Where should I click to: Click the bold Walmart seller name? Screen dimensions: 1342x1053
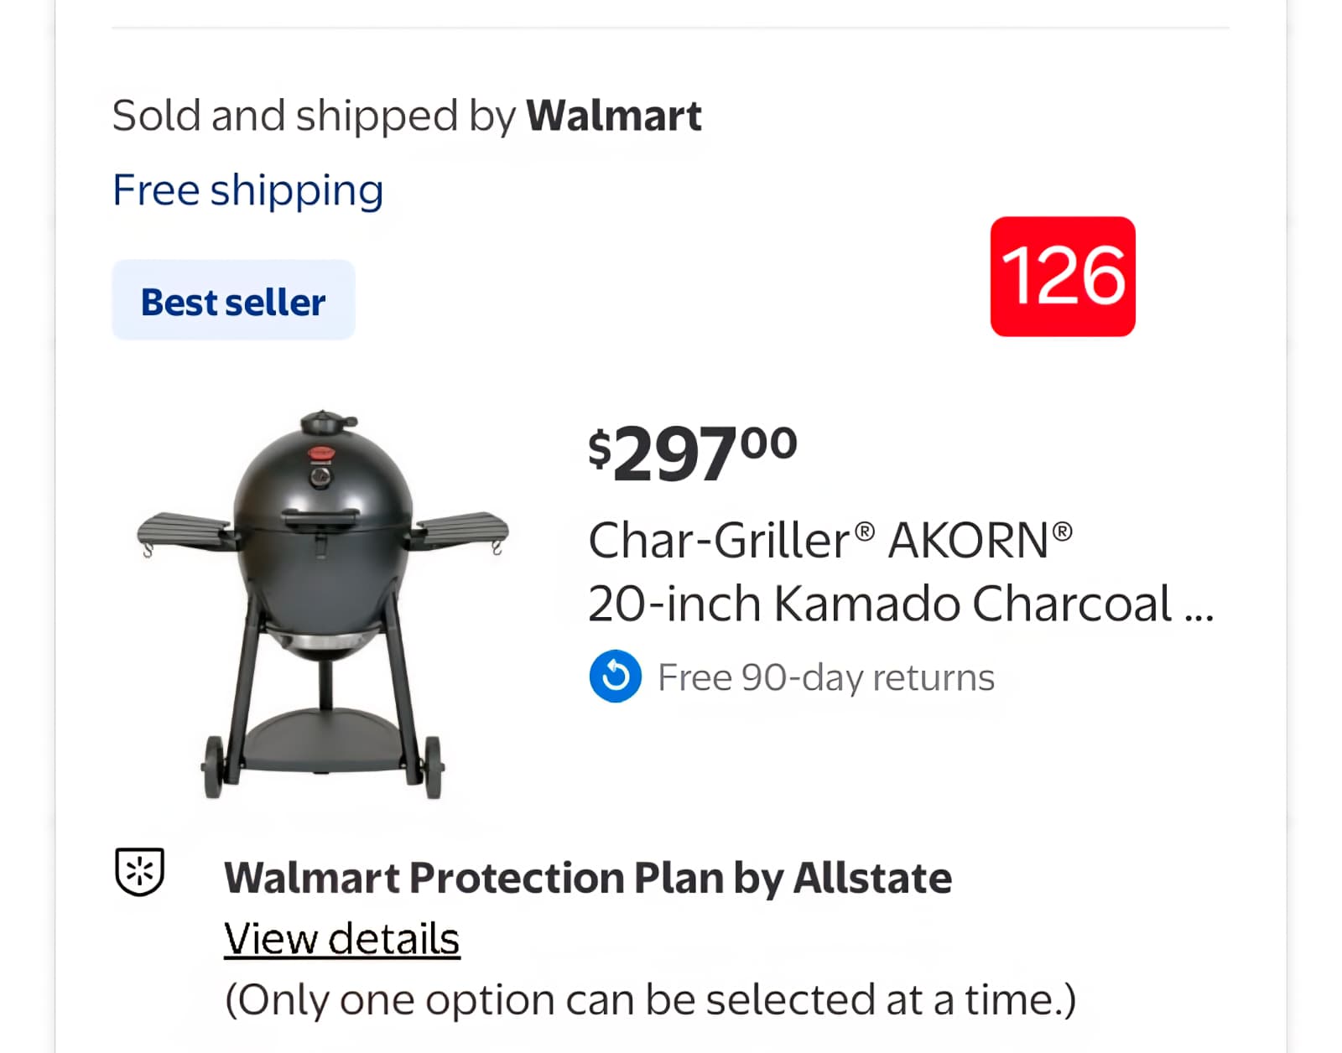click(x=613, y=116)
